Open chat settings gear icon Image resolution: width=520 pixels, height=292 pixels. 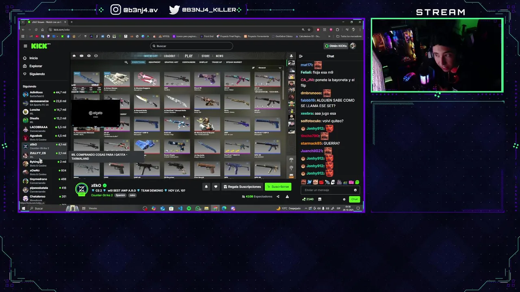(x=344, y=200)
